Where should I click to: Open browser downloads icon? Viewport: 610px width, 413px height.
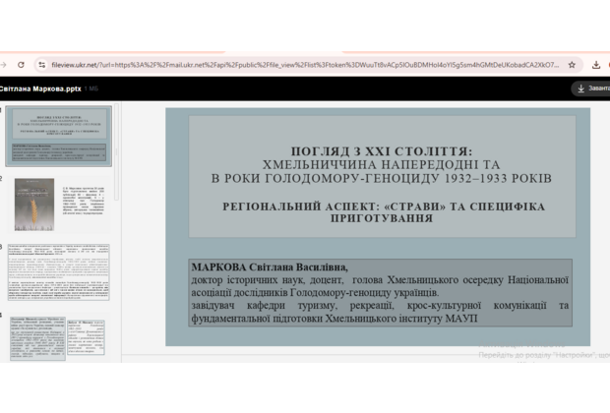(596, 64)
